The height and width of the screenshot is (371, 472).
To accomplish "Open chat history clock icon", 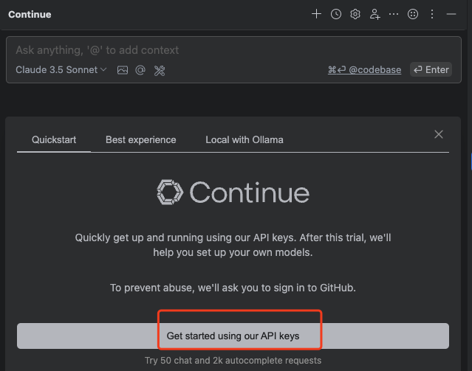I will coord(336,14).
